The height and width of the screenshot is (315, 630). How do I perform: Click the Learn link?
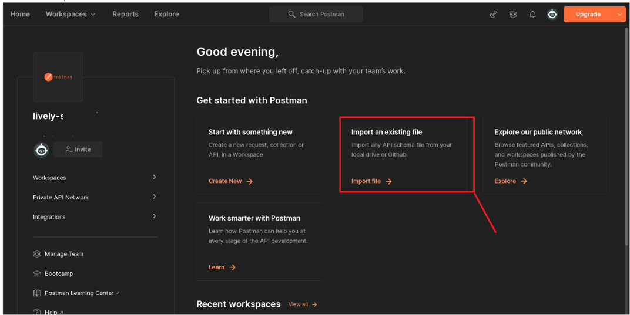click(216, 267)
